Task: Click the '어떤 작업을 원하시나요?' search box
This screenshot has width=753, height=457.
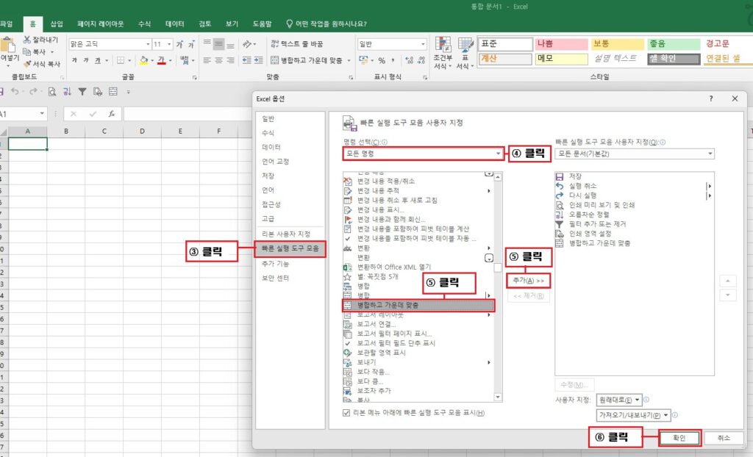Action: 326,24
